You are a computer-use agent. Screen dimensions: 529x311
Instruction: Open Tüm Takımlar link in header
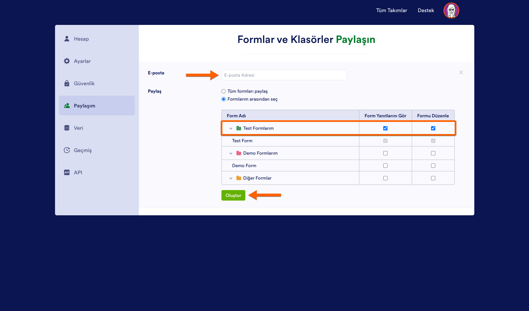coord(391,10)
